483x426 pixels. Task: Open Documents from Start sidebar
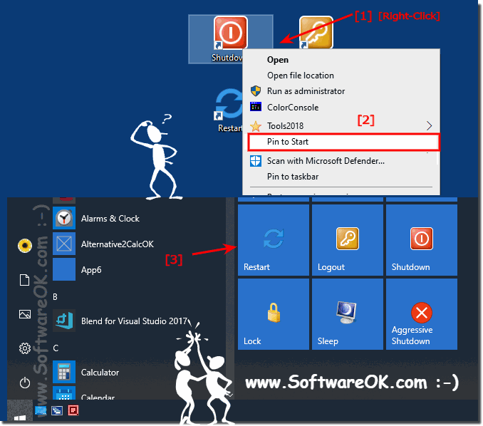25,280
